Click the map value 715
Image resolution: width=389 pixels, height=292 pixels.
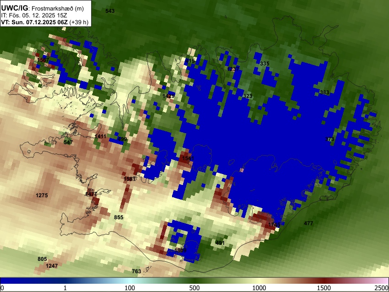pos(190,61)
